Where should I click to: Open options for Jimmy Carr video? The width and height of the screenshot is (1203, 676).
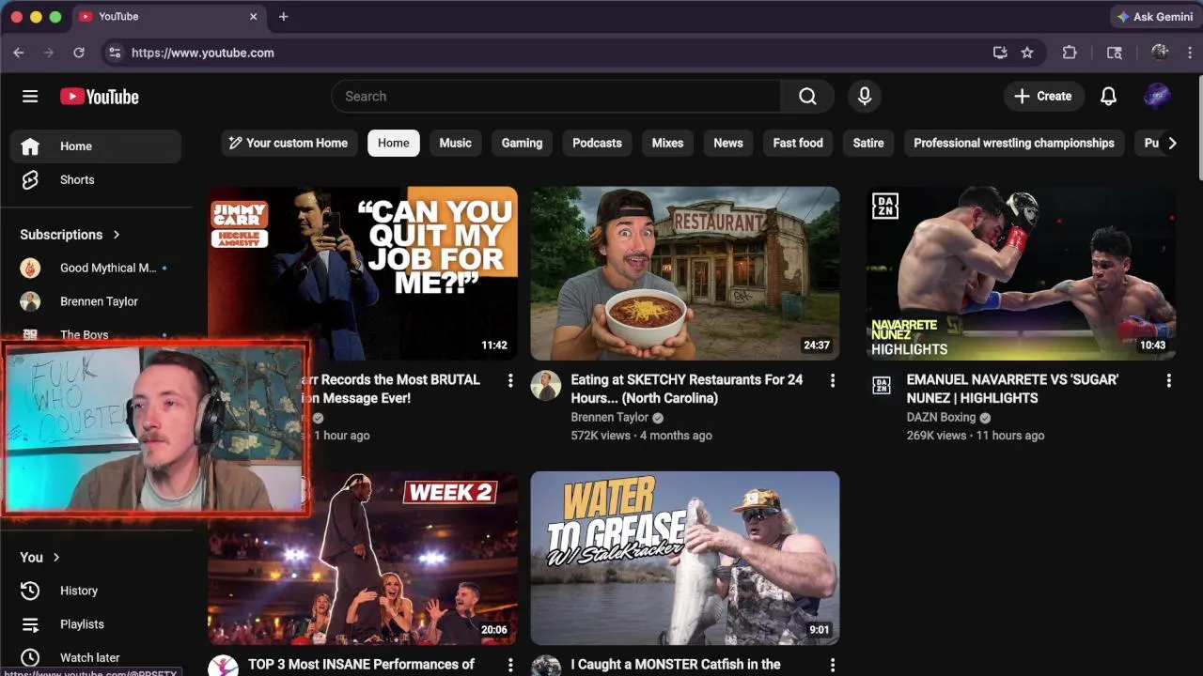[x=510, y=380]
